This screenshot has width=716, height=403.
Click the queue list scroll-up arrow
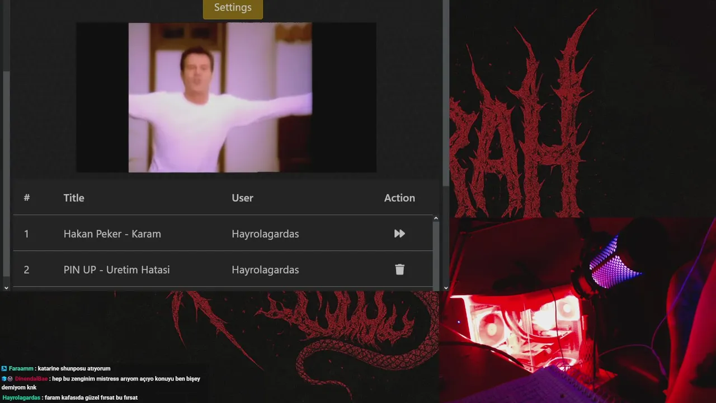436,218
